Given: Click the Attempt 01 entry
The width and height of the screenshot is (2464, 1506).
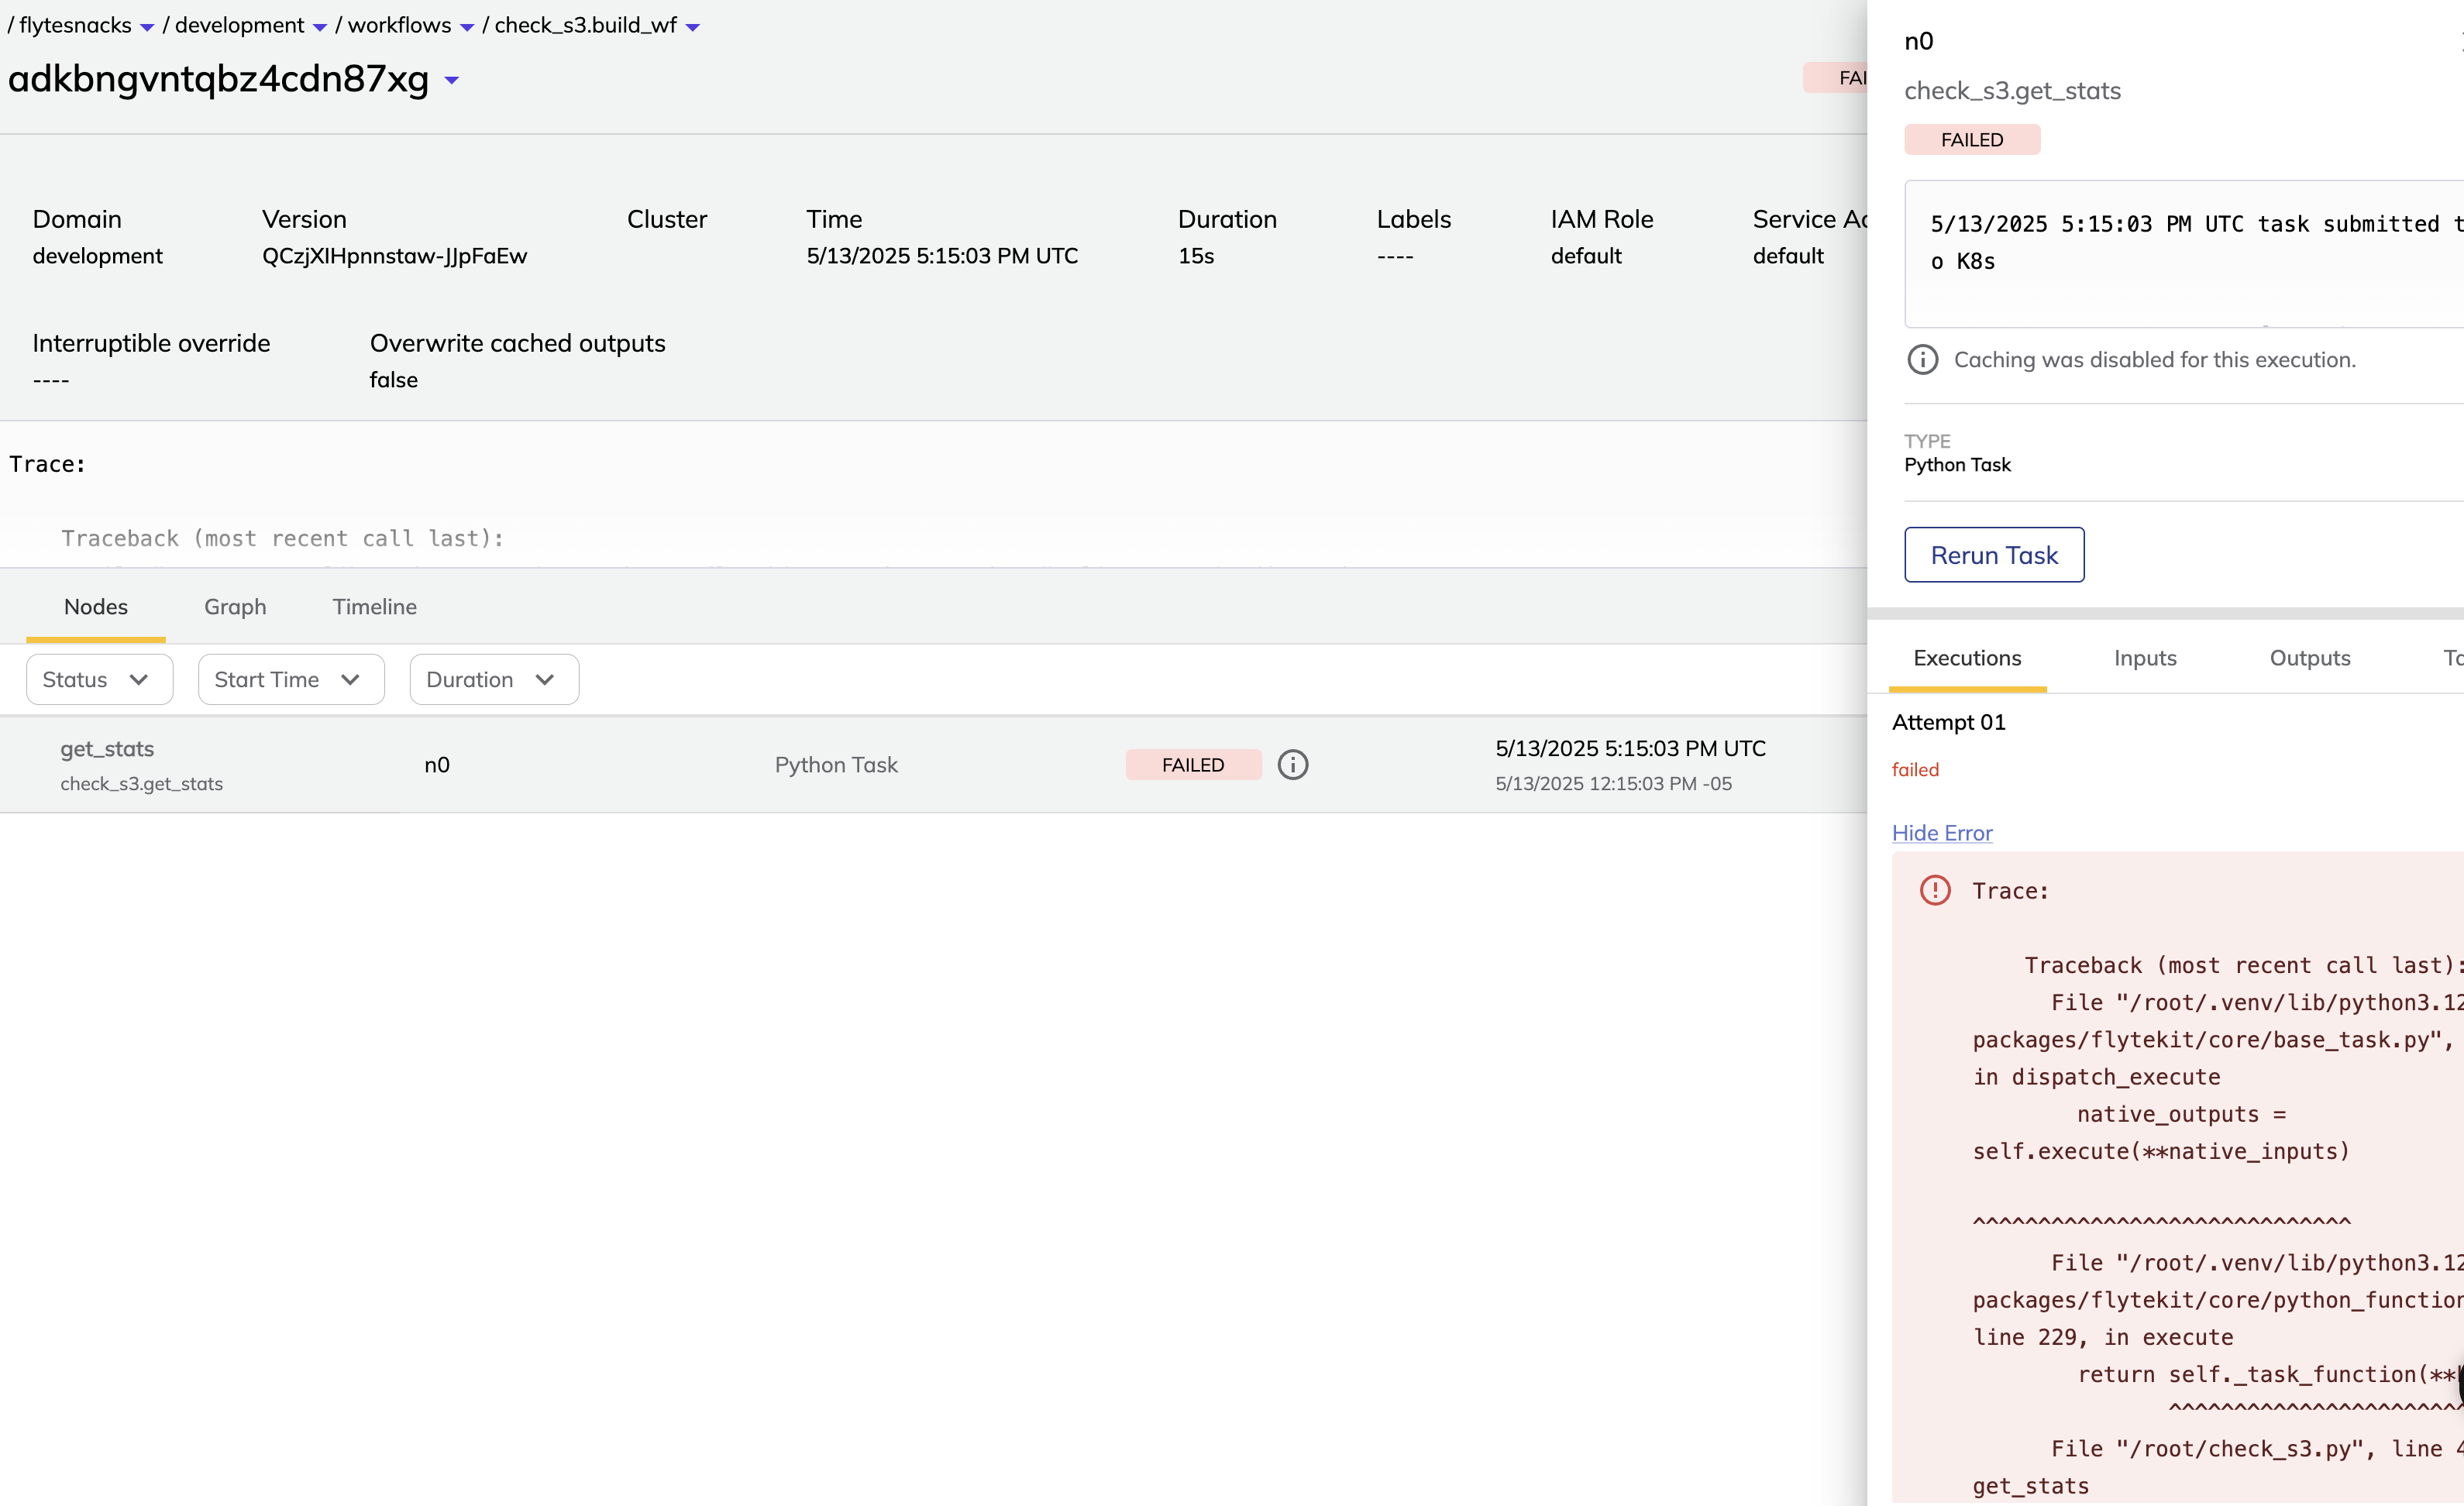Looking at the screenshot, I should click(x=1948, y=722).
